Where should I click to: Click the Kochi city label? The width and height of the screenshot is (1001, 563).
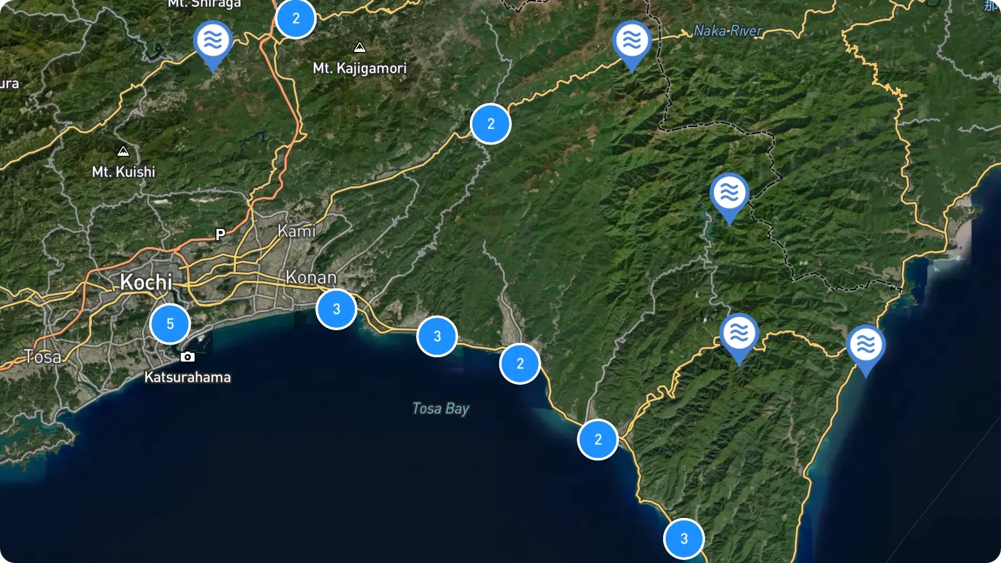[x=146, y=282]
